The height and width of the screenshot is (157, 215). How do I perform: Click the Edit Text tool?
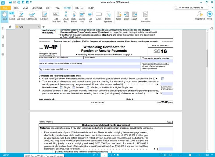21,16
